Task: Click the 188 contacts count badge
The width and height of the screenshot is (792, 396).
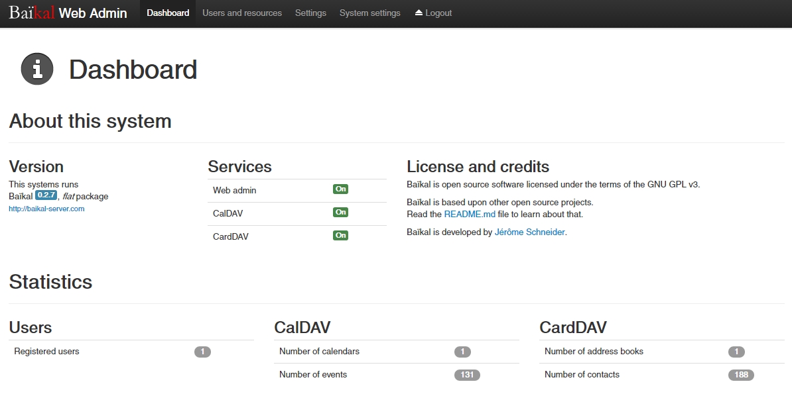Action: [x=741, y=375]
